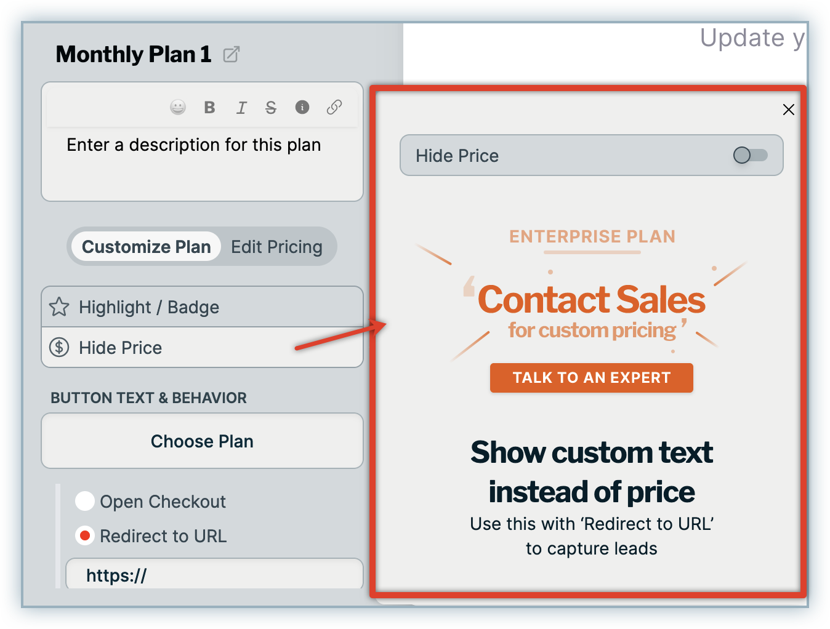
Task: Toggle bold formatting in description editor
Action: click(209, 108)
